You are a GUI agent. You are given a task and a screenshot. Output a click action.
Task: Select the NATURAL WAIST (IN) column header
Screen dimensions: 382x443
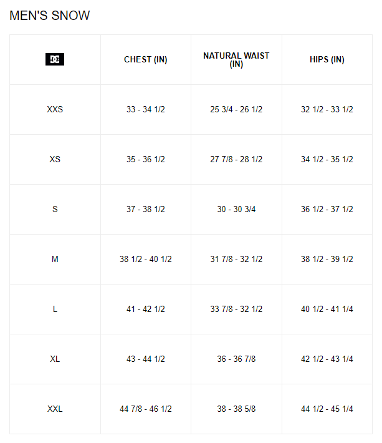coord(236,60)
